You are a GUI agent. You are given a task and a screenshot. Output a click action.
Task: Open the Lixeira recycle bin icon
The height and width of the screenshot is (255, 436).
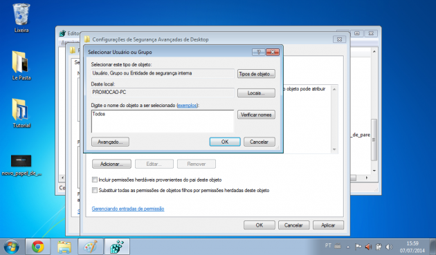pos(21,17)
